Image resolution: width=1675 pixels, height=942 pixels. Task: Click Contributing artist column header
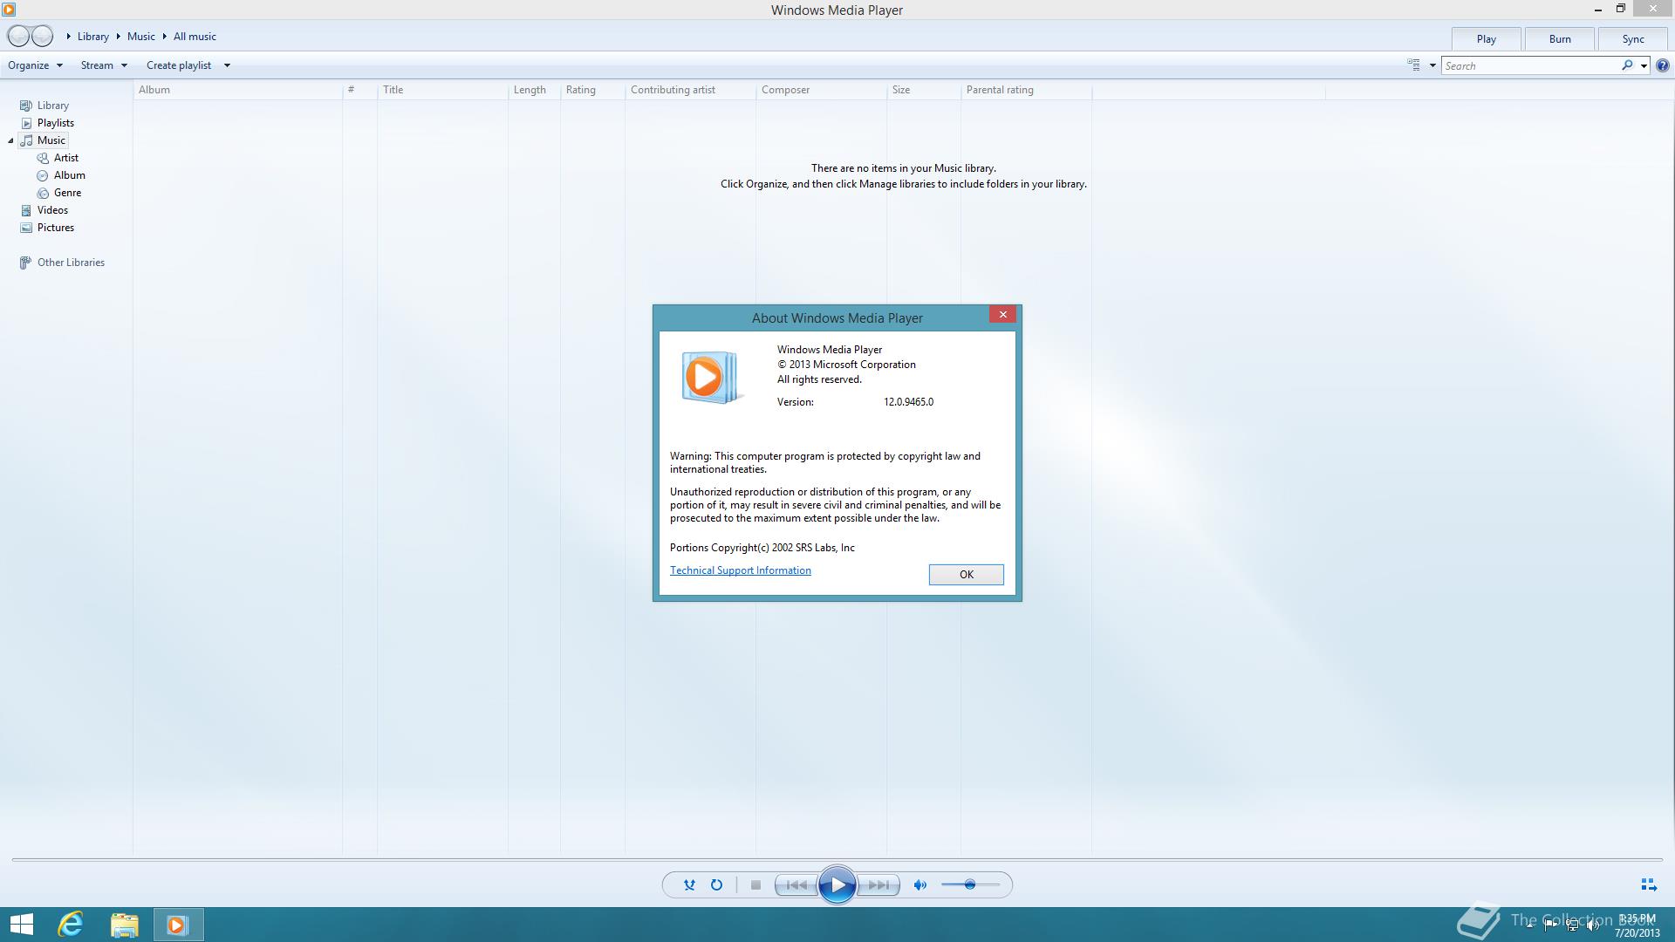coord(691,90)
